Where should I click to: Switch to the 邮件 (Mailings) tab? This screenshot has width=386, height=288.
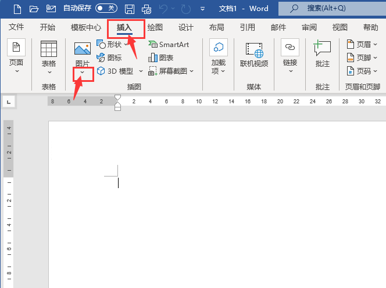(x=278, y=27)
